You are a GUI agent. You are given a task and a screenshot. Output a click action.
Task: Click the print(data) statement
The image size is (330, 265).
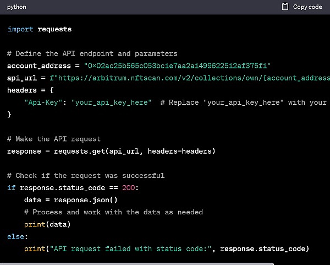tap(48, 224)
